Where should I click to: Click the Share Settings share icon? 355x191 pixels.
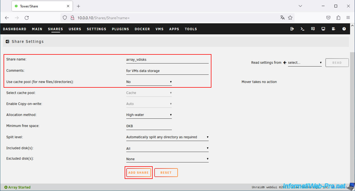[x=8, y=41]
